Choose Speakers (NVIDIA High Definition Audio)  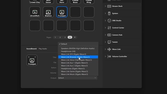pos(78,49)
